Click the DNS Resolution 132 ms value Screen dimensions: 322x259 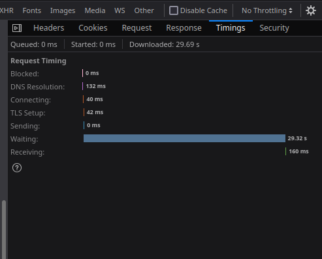click(x=96, y=86)
